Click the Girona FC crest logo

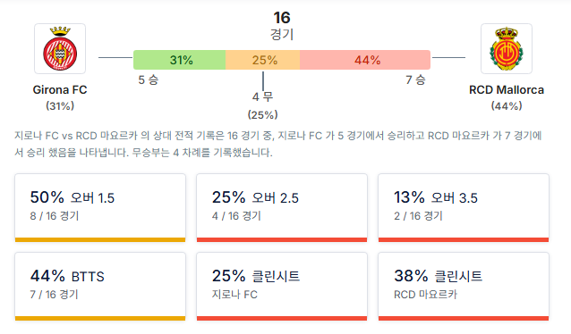click(60, 49)
